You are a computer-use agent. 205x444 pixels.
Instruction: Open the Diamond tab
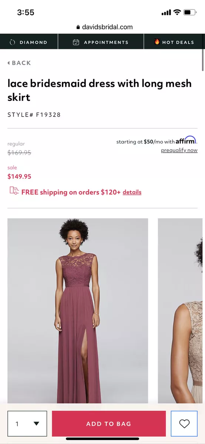coord(29,41)
